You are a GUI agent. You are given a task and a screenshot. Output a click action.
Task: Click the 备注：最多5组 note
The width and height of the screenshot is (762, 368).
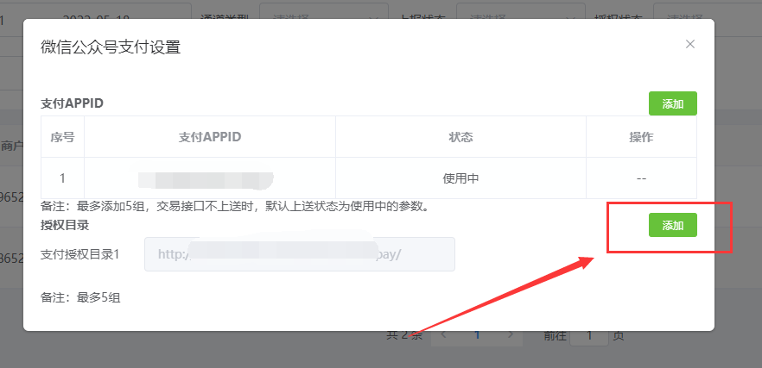tap(80, 297)
